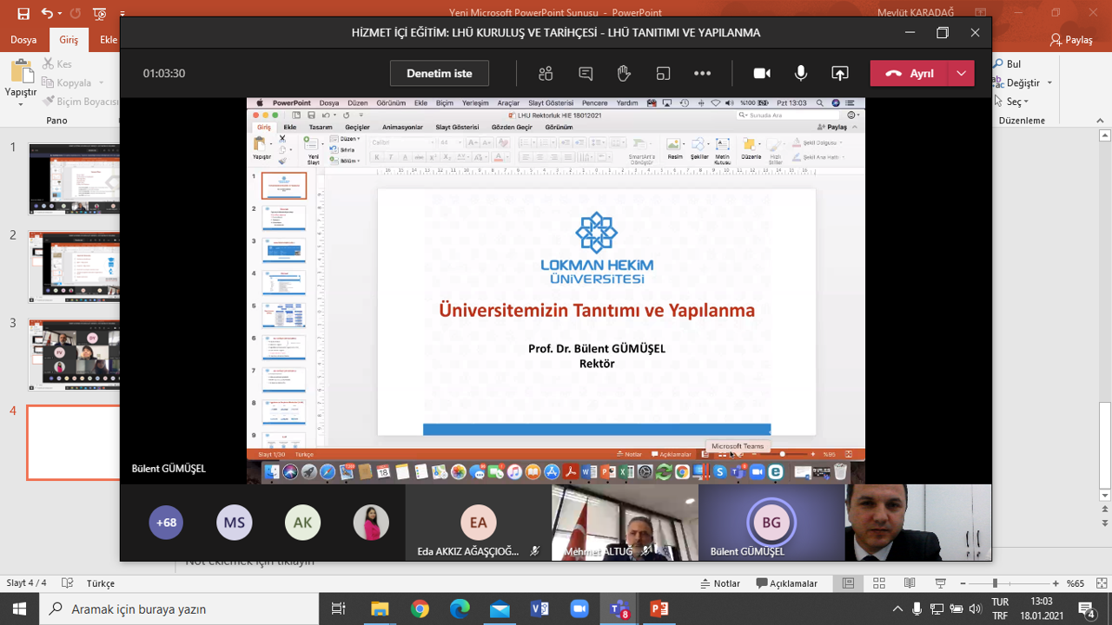Click the red Ayrıl leave button
This screenshot has height=625, width=1112.
[x=910, y=74]
